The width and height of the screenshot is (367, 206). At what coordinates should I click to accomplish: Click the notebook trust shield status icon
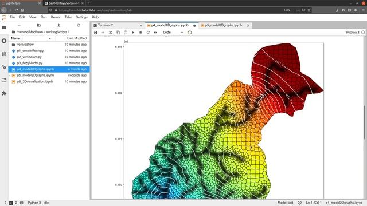299,203
